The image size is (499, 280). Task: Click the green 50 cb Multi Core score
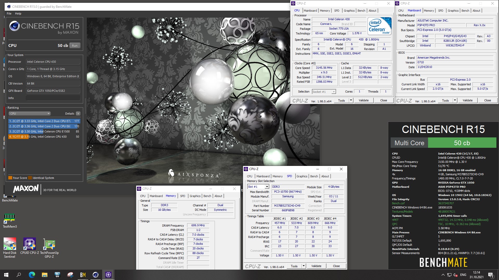pyautogui.click(x=462, y=143)
